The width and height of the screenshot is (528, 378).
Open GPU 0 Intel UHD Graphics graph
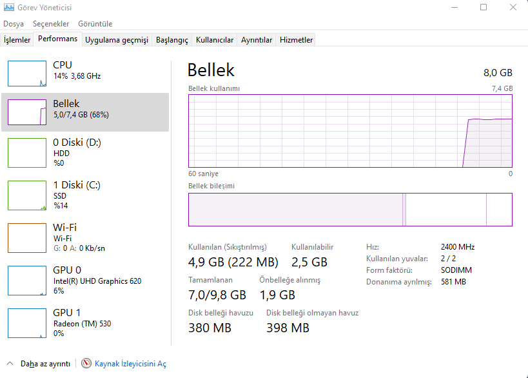click(27, 281)
